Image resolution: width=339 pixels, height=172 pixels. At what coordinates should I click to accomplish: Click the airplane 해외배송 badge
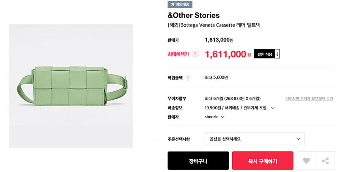click(180, 4)
